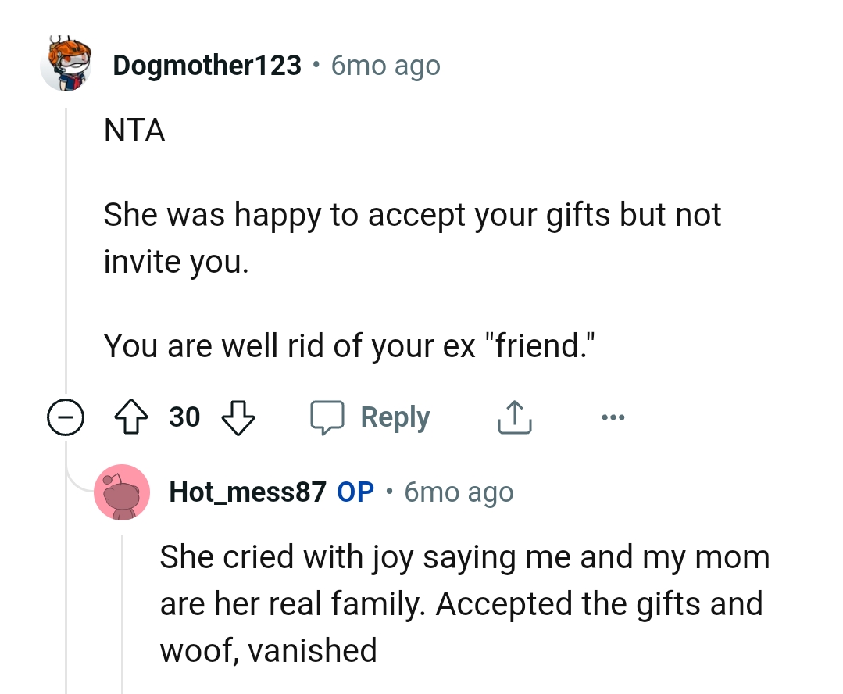Visit Hot_mess87's profile page
The image size is (843, 694).
tap(247, 492)
